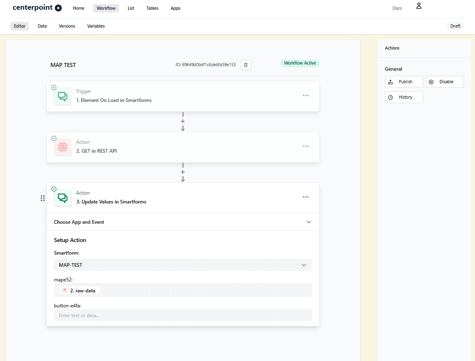The height and width of the screenshot is (361, 475).
Task: Click the centerpoint logo
Action: click(37, 8)
